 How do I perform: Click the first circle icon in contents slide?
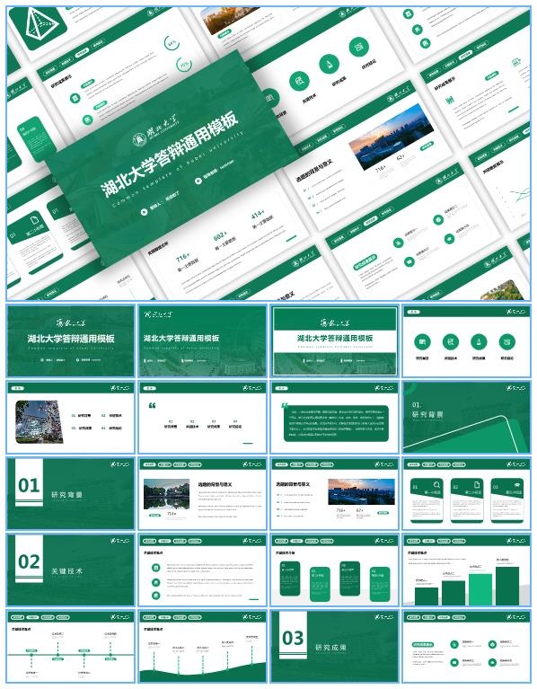click(422, 342)
